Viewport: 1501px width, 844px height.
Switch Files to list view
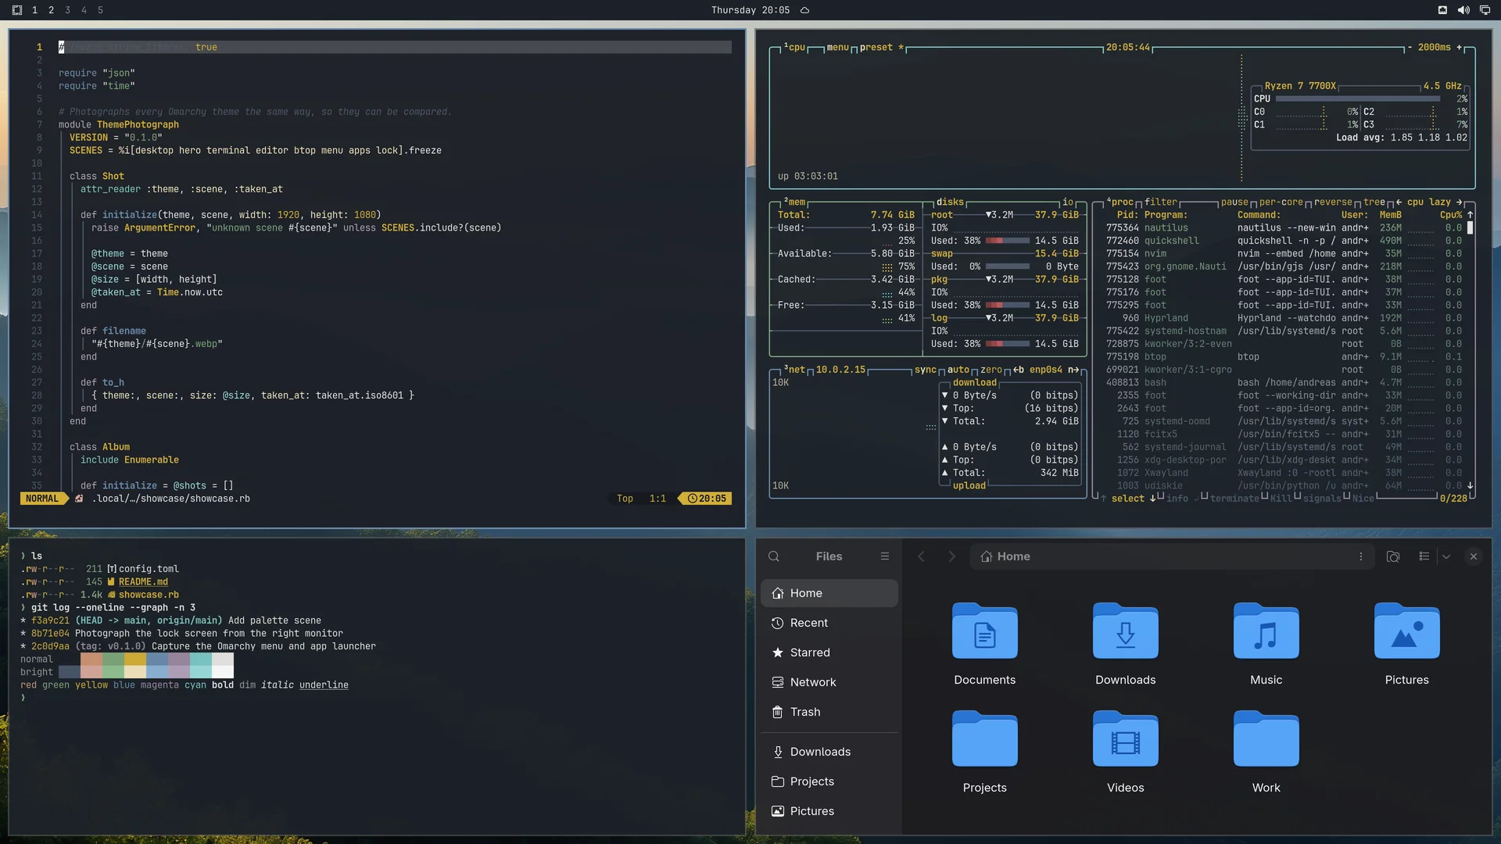(x=1424, y=556)
